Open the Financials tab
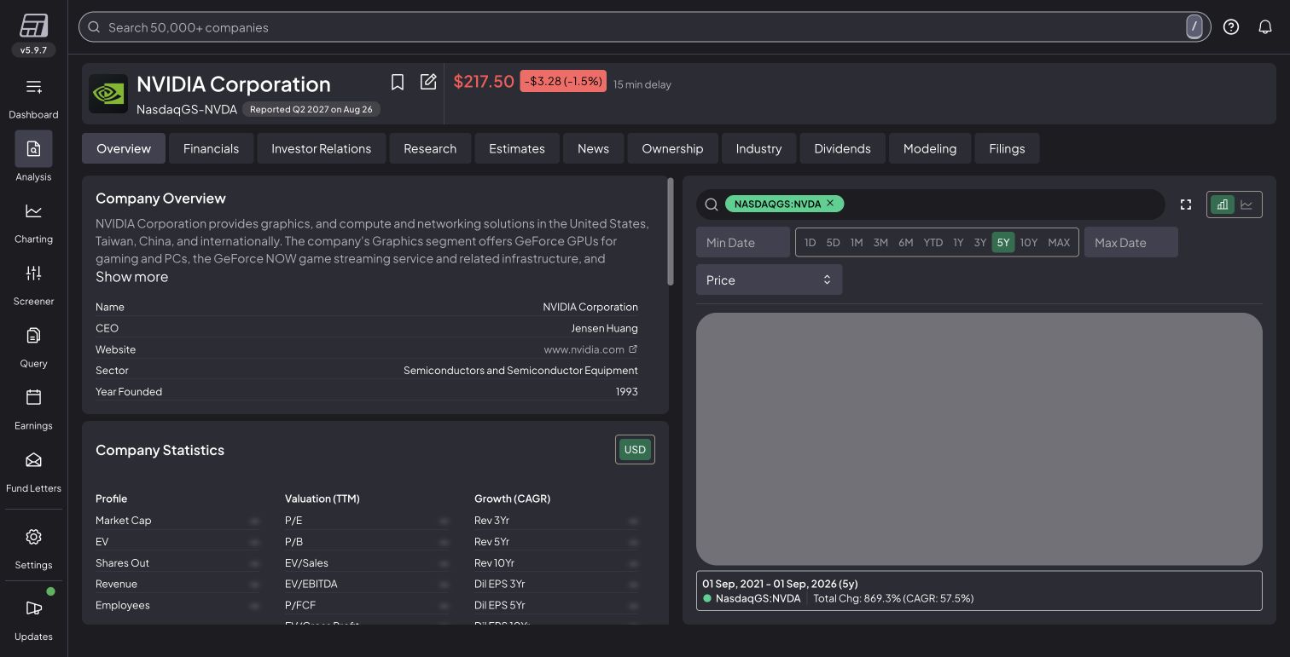The height and width of the screenshot is (657, 1290). pyautogui.click(x=211, y=148)
